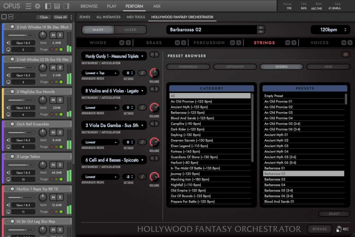This screenshot has height=237, width=355.
Task: Switch to the PLAY page
Action: [112, 6]
